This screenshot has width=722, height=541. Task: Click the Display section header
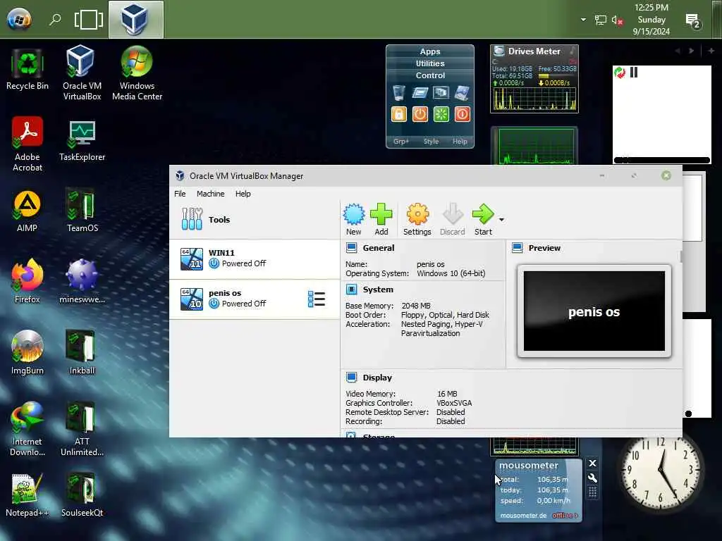377,378
